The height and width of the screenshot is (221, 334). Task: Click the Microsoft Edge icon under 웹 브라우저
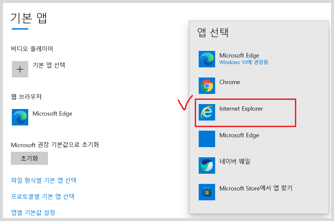coord(20,117)
